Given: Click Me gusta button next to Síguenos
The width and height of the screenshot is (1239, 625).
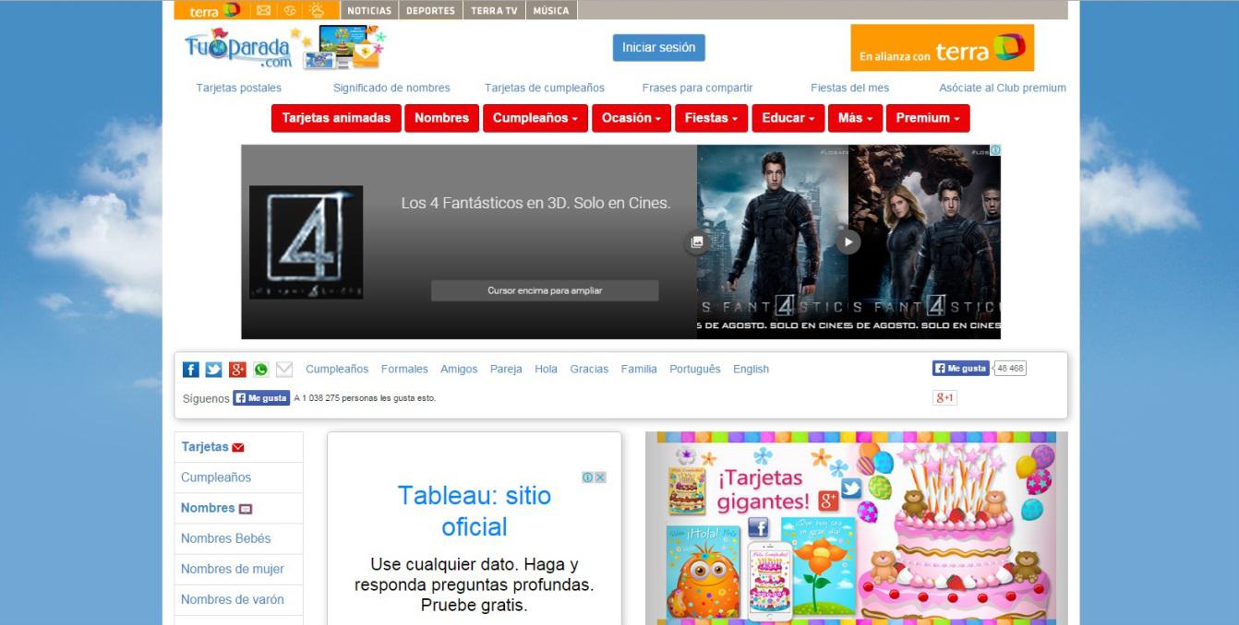Looking at the screenshot, I should tap(261, 398).
